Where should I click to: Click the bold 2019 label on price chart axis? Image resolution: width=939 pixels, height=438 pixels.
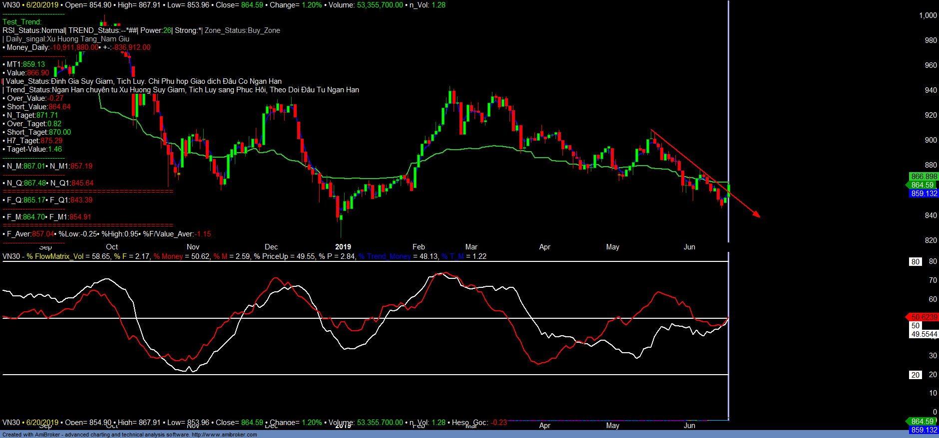coord(343,247)
